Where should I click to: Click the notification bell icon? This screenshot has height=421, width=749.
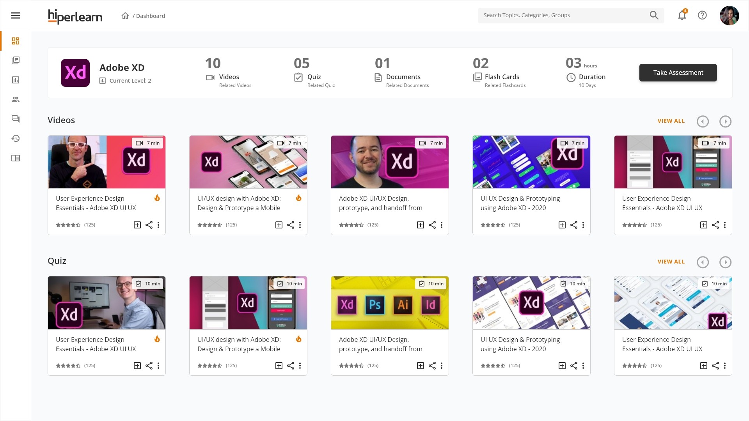(x=682, y=16)
